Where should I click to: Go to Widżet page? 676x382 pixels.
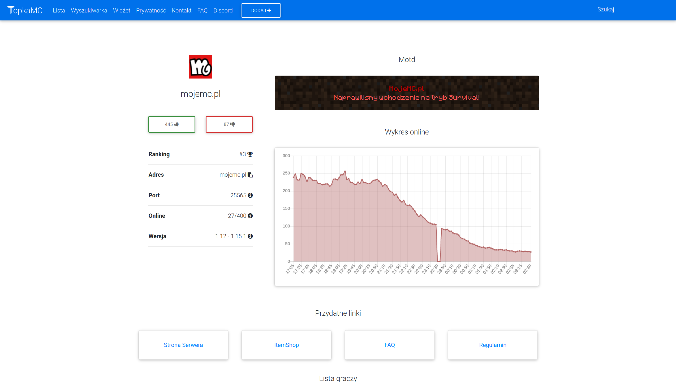122,10
